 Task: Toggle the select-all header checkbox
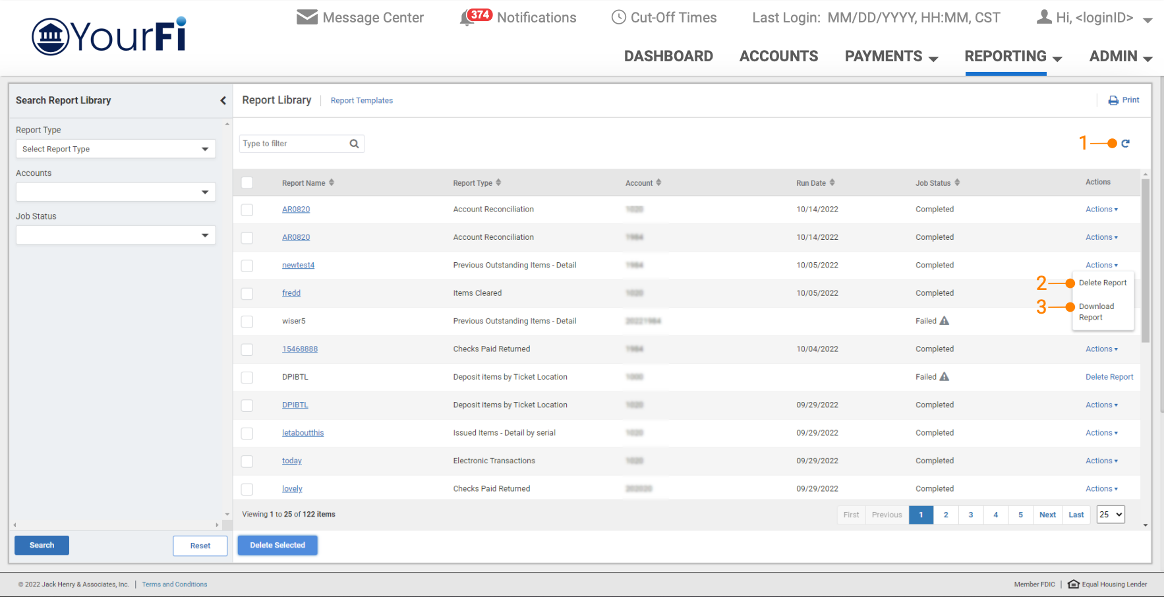pos(247,183)
